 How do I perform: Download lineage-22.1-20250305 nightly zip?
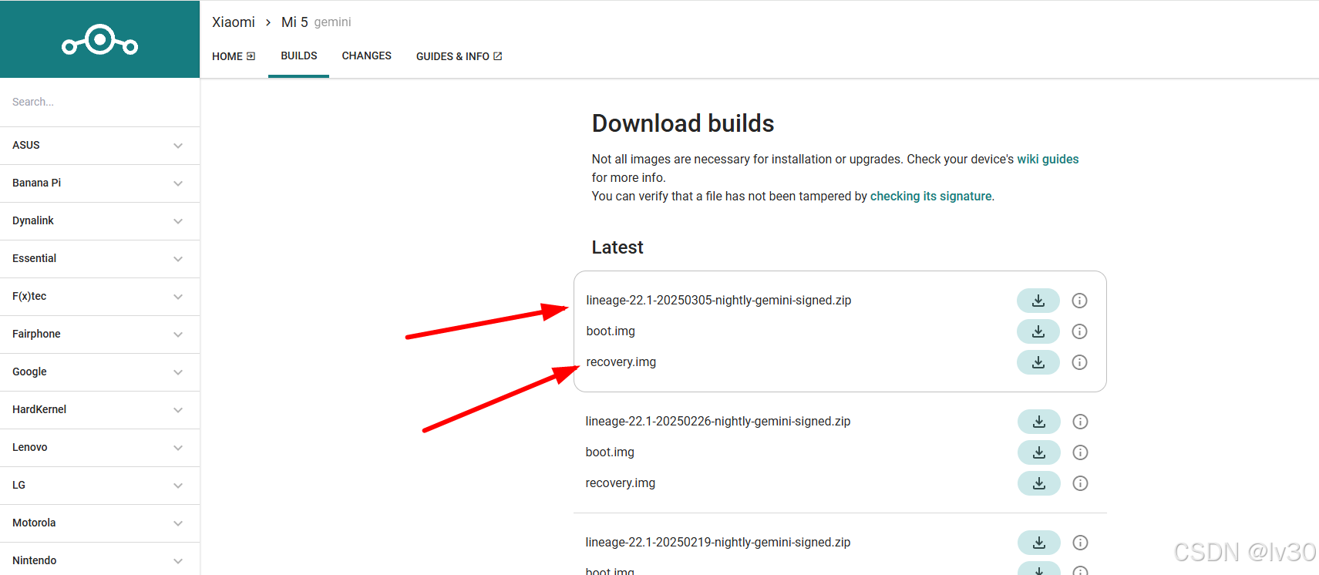pos(1038,301)
